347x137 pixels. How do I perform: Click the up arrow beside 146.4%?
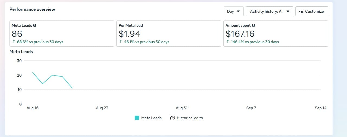pos(228,42)
